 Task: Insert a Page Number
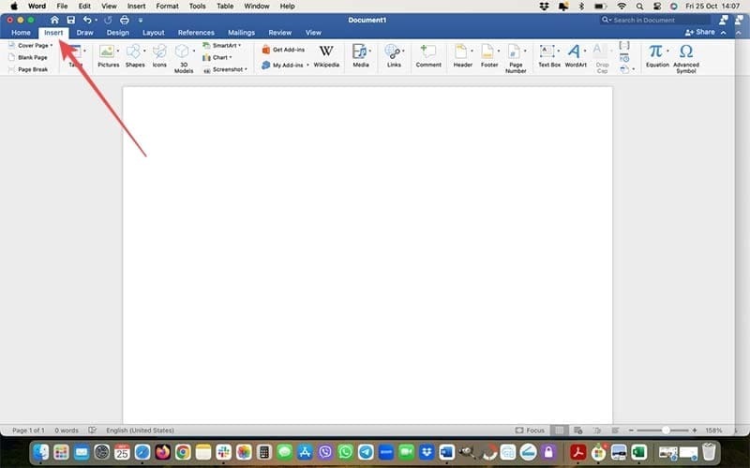pyautogui.click(x=516, y=59)
